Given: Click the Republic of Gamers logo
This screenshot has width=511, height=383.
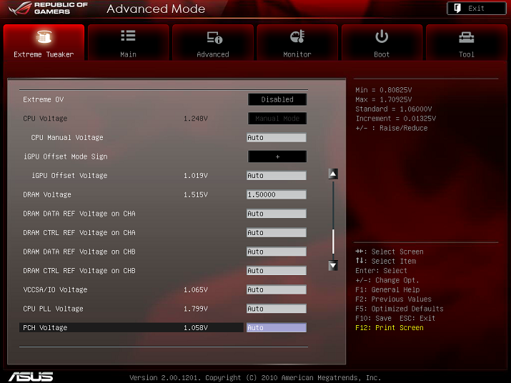Looking at the screenshot, I should (x=49, y=9).
